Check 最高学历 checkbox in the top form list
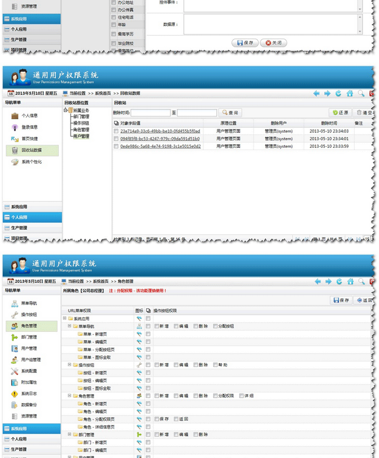The image size is (379, 458). pos(114,34)
